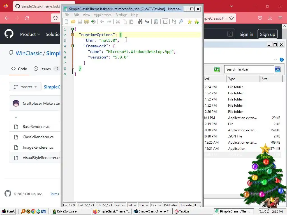This screenshot has height=215, width=287.
Task: Click the Terms link in GitHub footer
Action: pyautogui.click(x=55, y=194)
